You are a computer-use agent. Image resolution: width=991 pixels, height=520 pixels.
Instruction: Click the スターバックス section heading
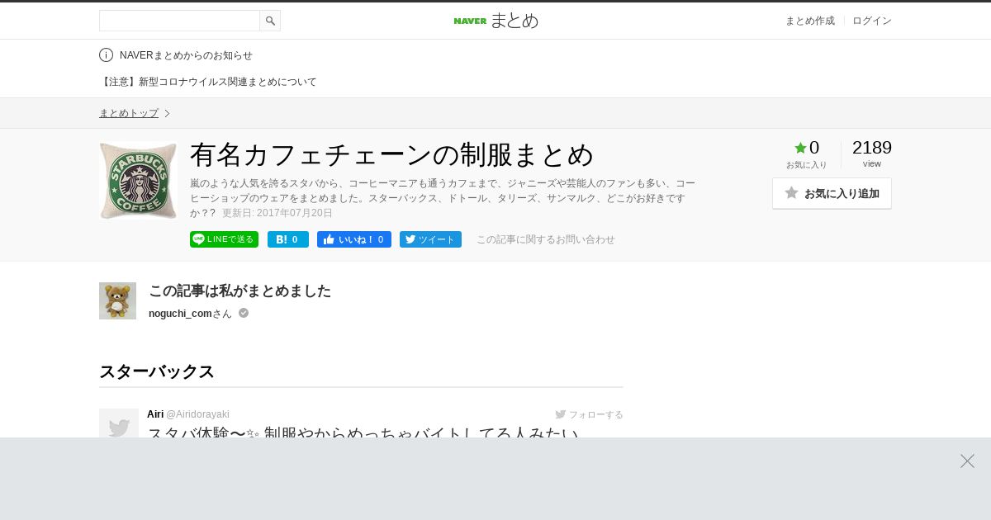tap(157, 371)
